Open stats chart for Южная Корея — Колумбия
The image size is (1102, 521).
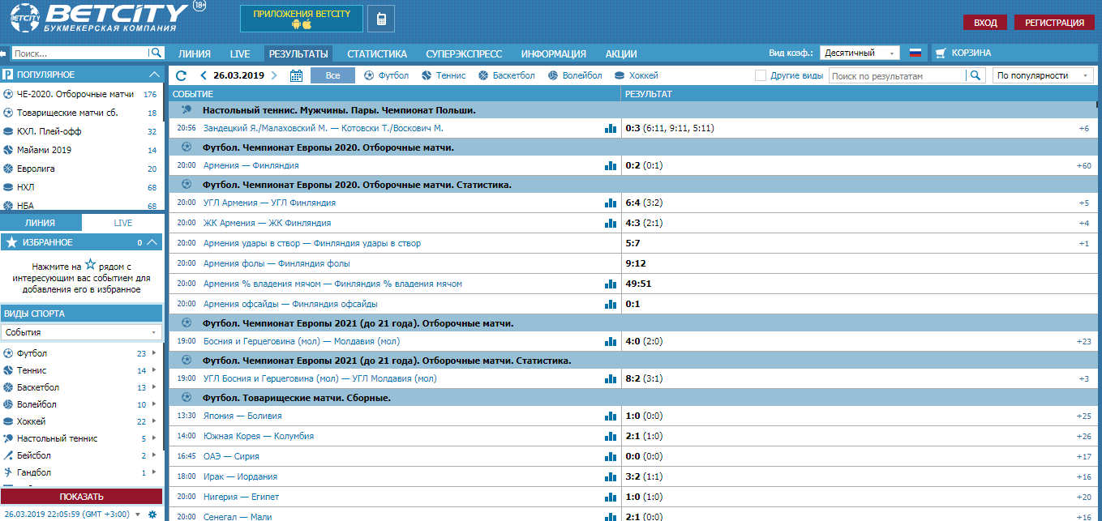(x=611, y=436)
